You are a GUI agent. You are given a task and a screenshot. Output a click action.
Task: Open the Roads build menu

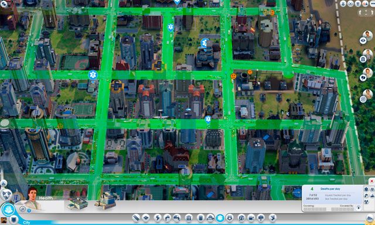coord(137,217)
